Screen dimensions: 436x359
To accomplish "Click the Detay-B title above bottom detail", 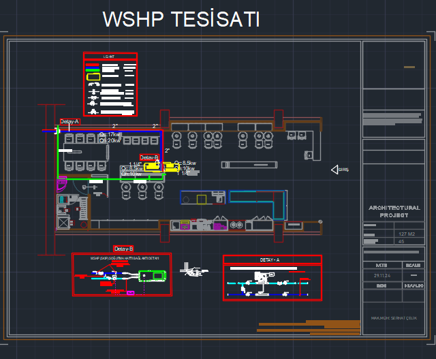I will coord(124,249).
